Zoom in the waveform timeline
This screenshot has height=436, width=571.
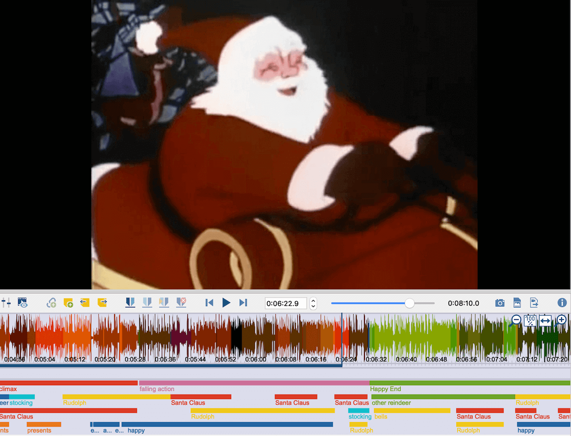click(x=561, y=320)
